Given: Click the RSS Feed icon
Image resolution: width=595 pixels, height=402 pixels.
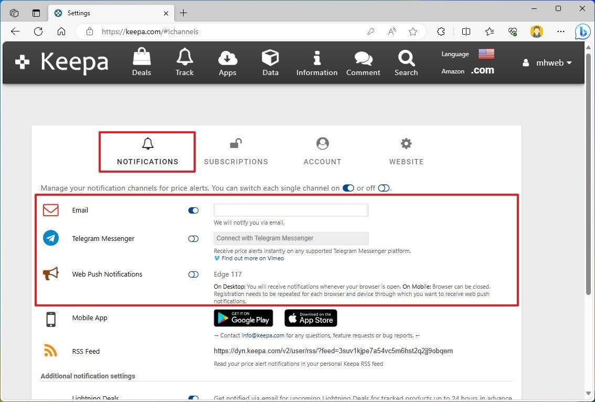Looking at the screenshot, I should 51,350.
